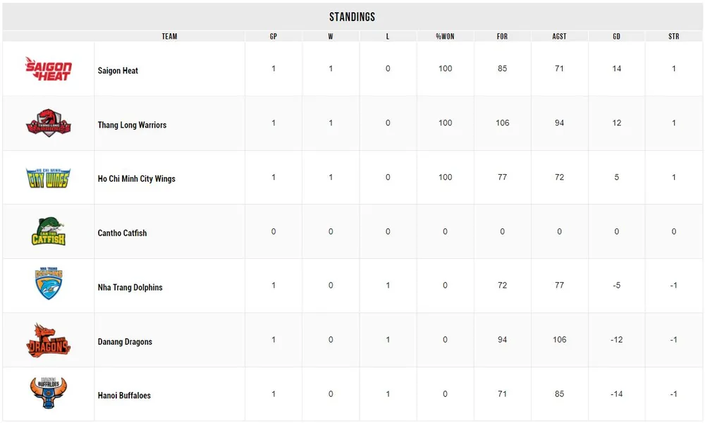The height and width of the screenshot is (423, 705).
Task: Click the TEAM column header
Action: [169, 36]
